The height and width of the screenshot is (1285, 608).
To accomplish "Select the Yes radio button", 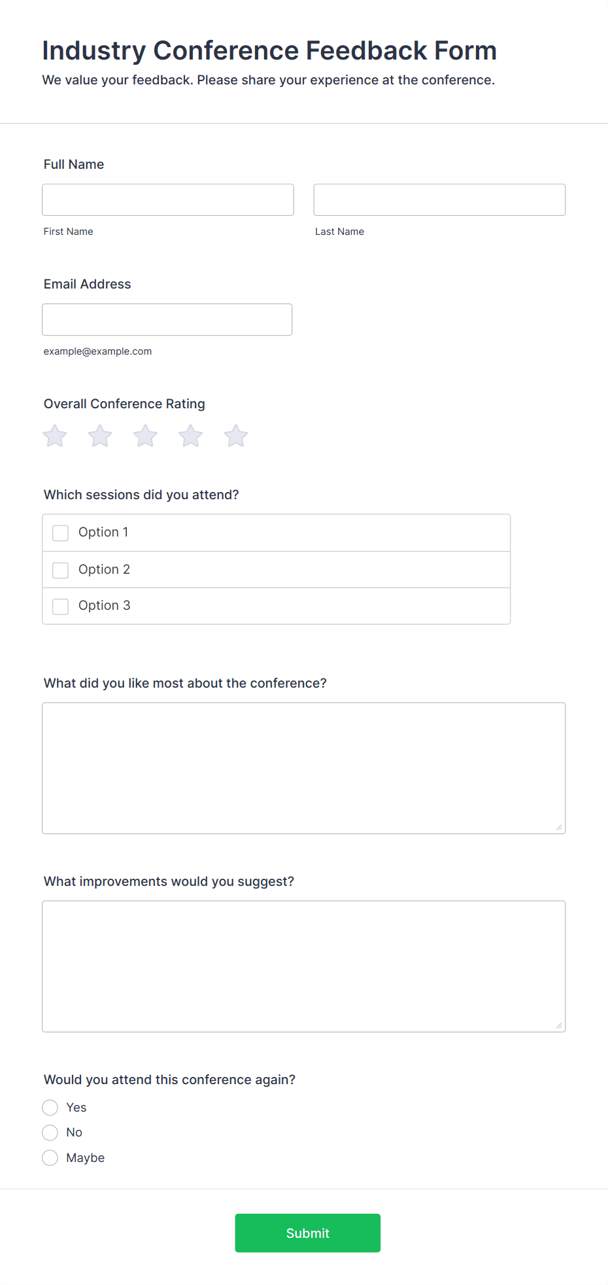I will (x=50, y=1107).
